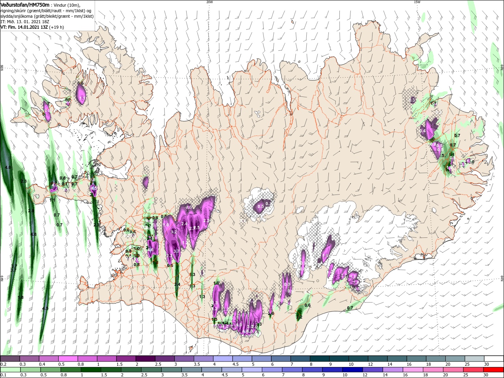Pick the top-row dark purple swatch between 2 and 2.5

pos(145,359)
